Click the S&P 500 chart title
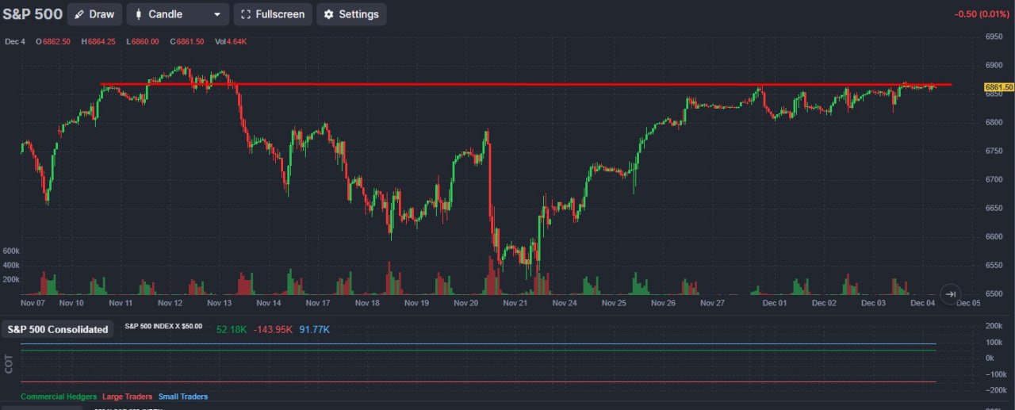1015x410 pixels. [x=33, y=14]
